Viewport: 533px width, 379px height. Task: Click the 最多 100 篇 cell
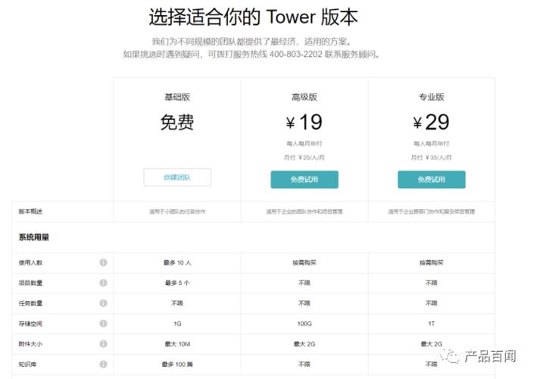[177, 365]
